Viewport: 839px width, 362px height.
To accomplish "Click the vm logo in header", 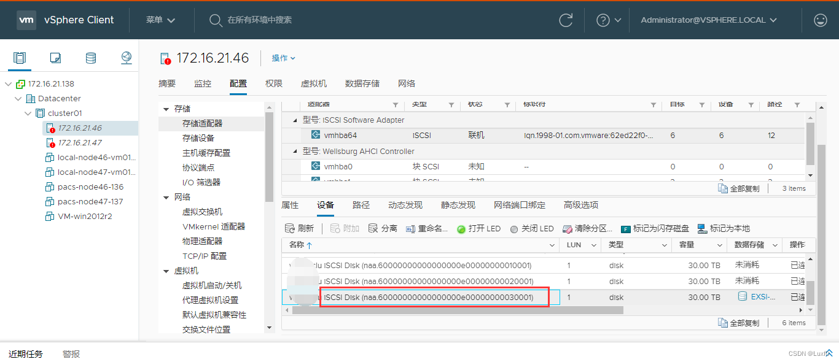I will pyautogui.click(x=26, y=20).
